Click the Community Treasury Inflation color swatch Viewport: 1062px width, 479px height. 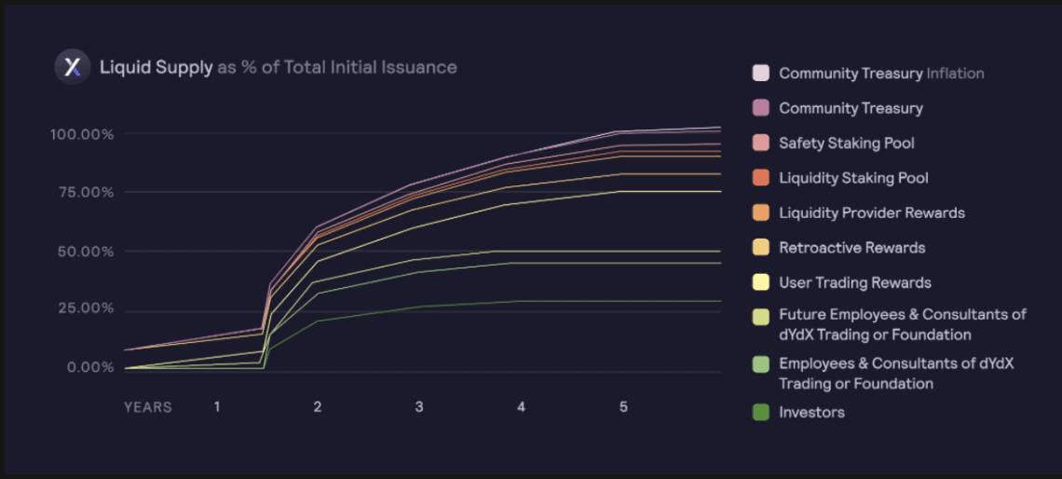760,74
